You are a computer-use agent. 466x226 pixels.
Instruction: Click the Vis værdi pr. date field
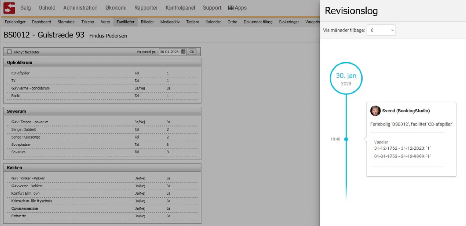point(170,52)
